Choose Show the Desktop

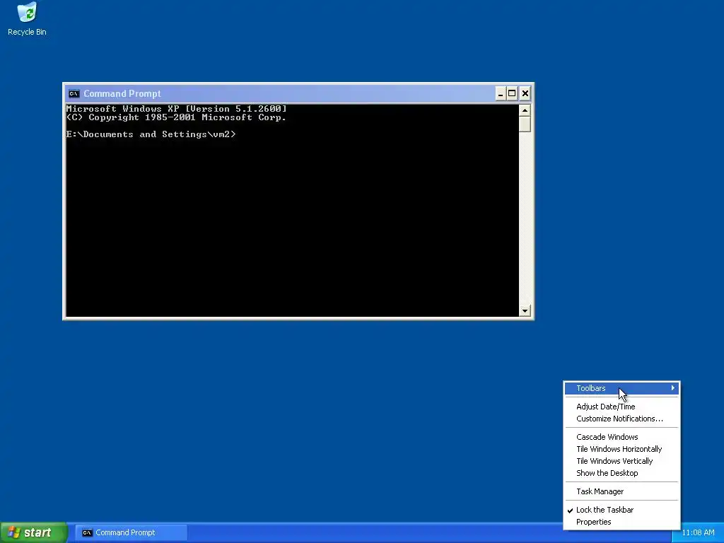tap(621, 473)
